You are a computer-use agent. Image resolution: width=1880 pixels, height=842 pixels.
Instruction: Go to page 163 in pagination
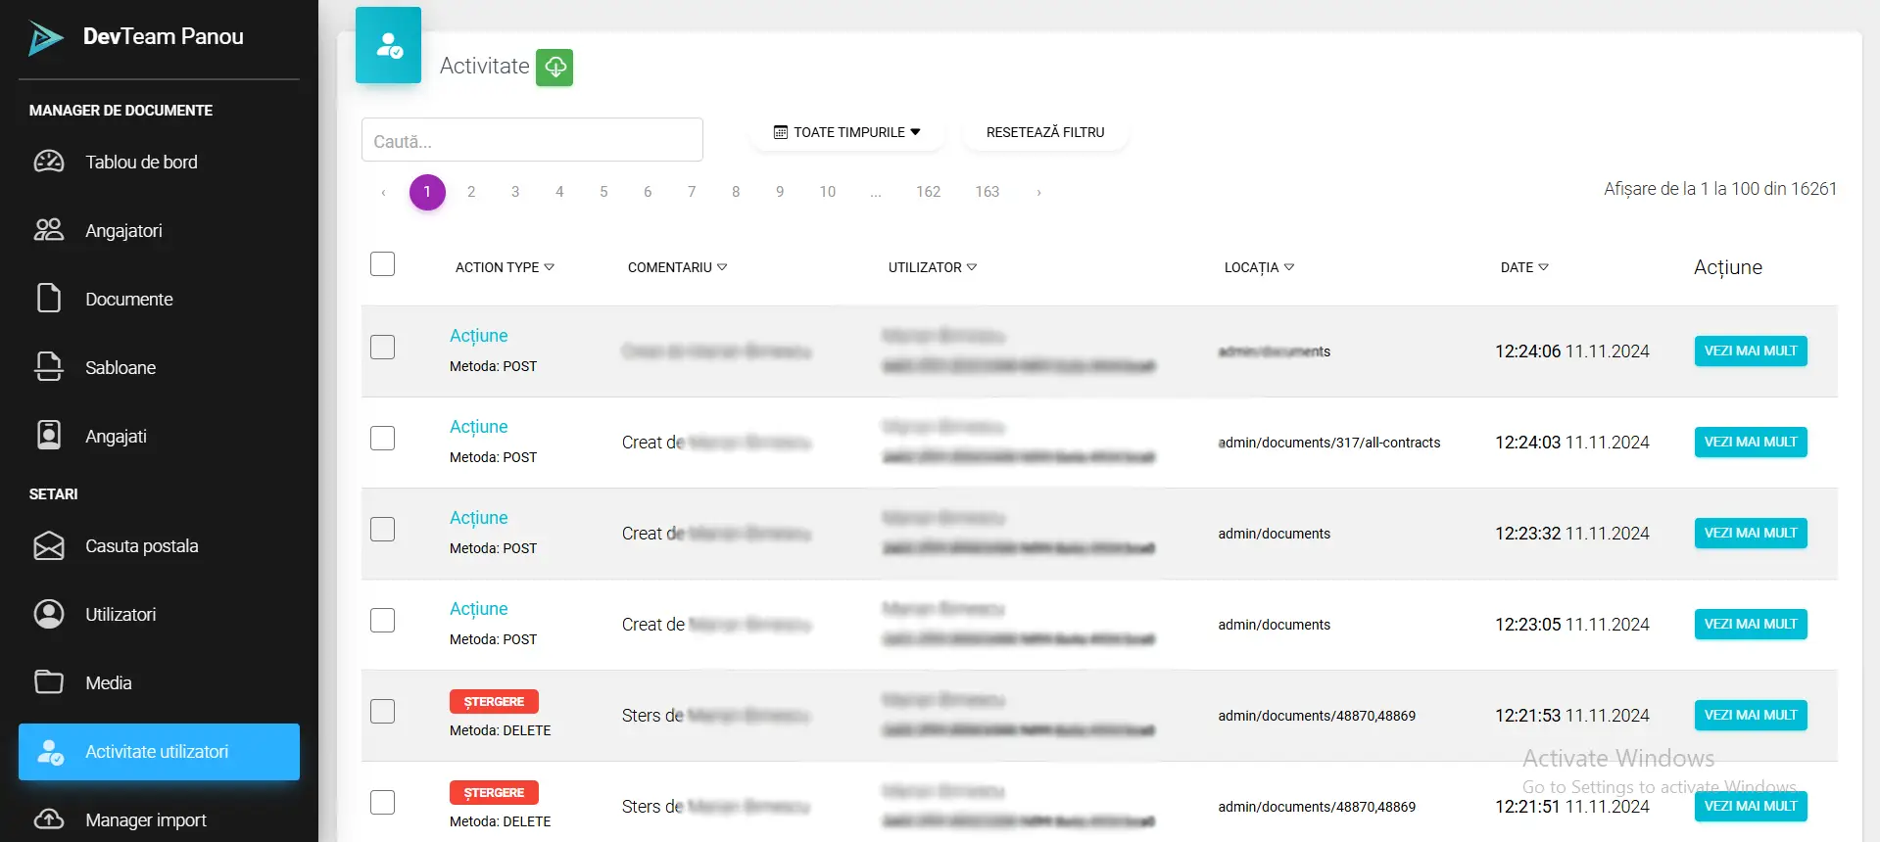tap(987, 192)
